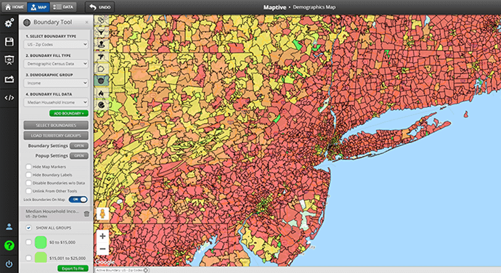This screenshot has height=273, width=501.
Task: Click the green help question icon
Action: click(9, 245)
